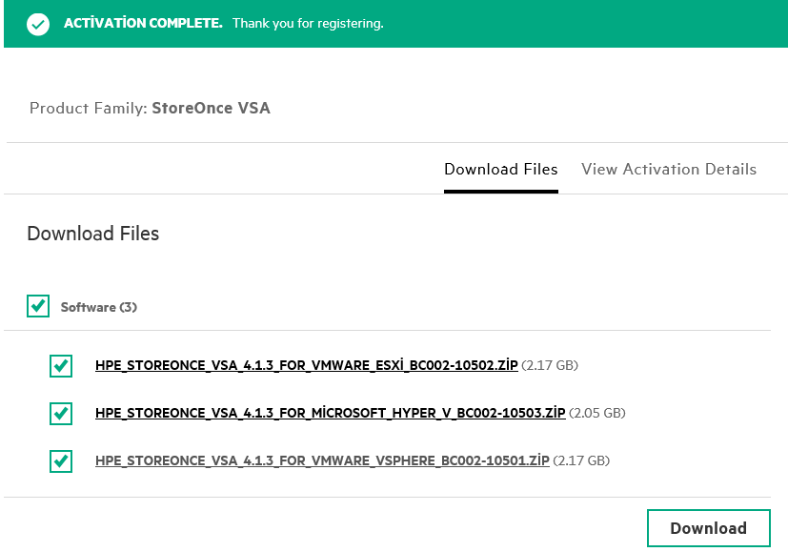Open the View Activation Details tab
Screen dimensions: 788x552
pos(669,170)
